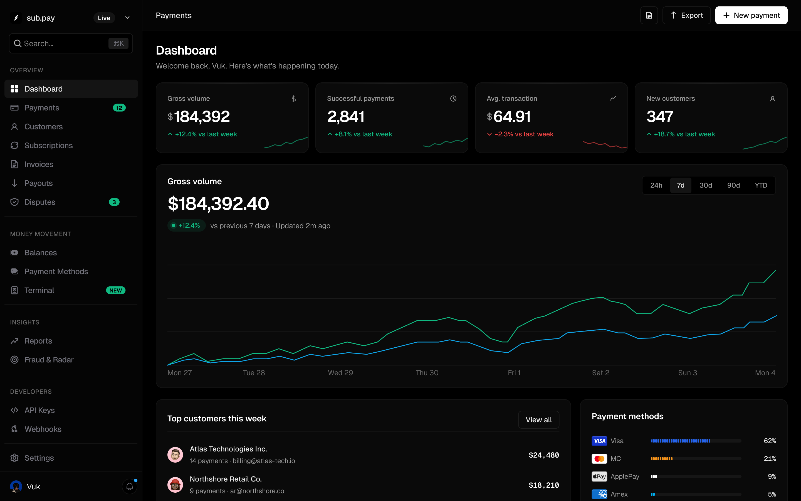Click the +18.7% vs last week text
Screen dimensions: 801x501
[x=684, y=134]
